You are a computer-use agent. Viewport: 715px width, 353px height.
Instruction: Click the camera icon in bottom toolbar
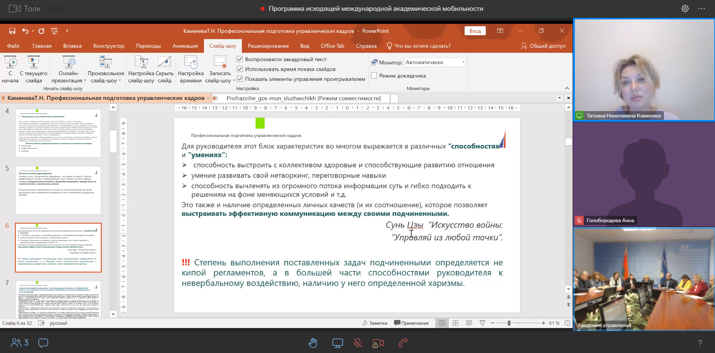point(378,343)
